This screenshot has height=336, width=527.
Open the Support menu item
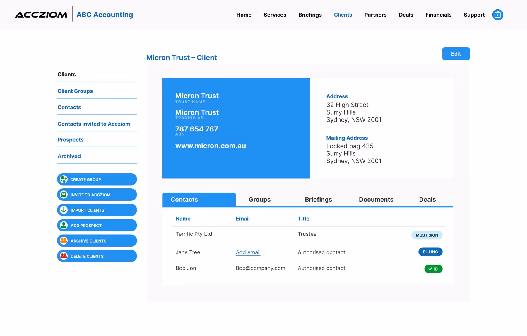474,15
